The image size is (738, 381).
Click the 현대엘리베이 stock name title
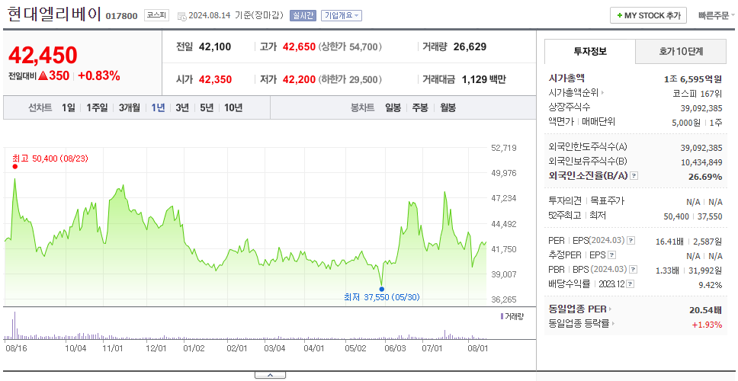(55, 14)
